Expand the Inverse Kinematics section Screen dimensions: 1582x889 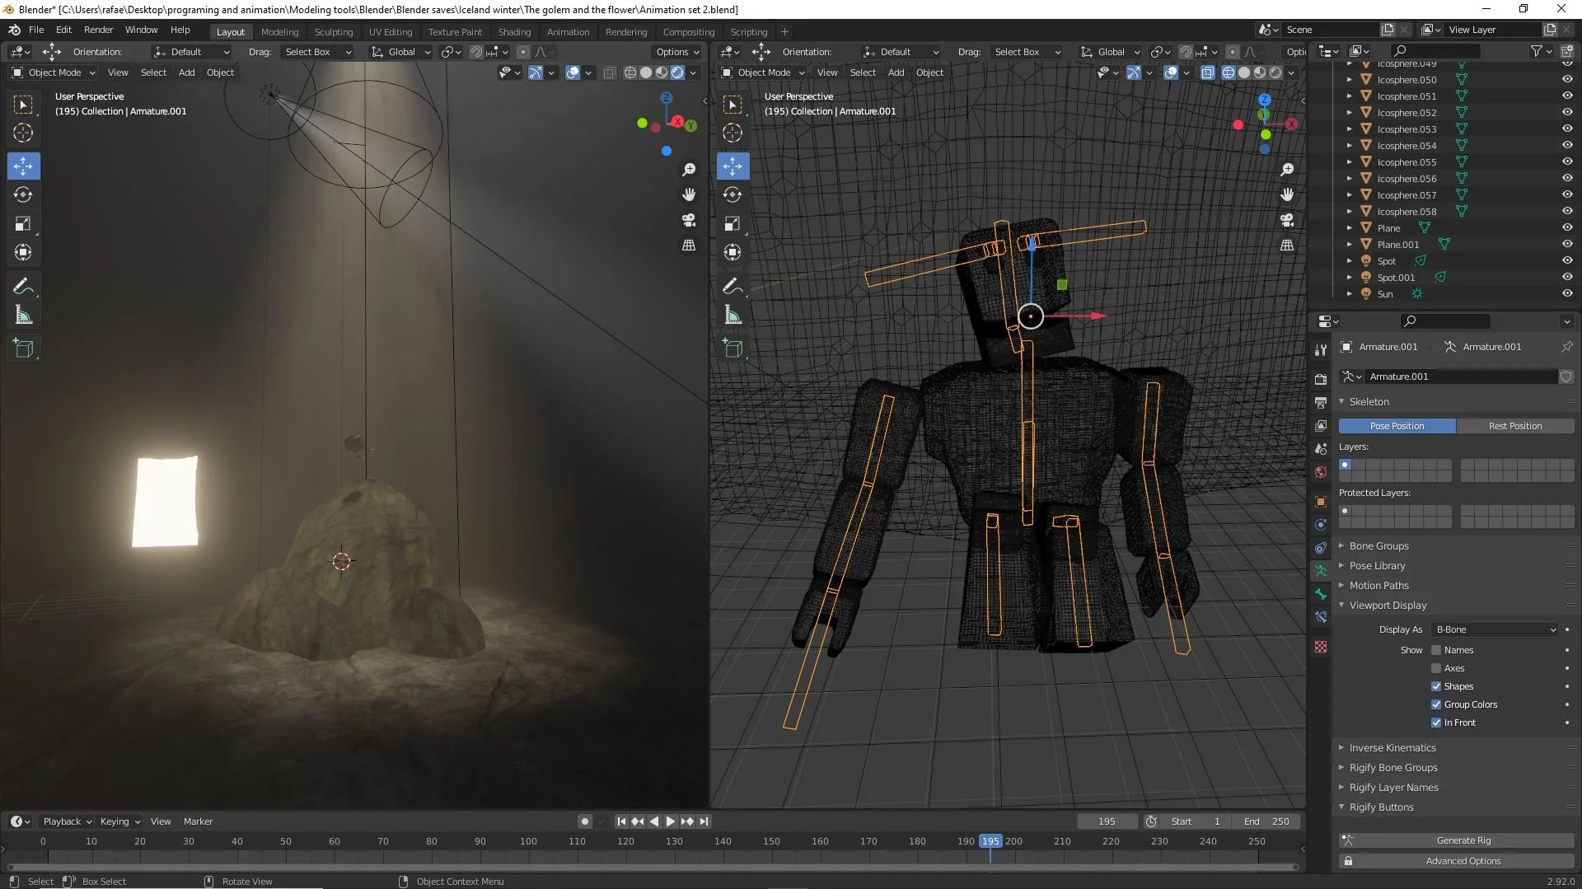[1394, 747]
